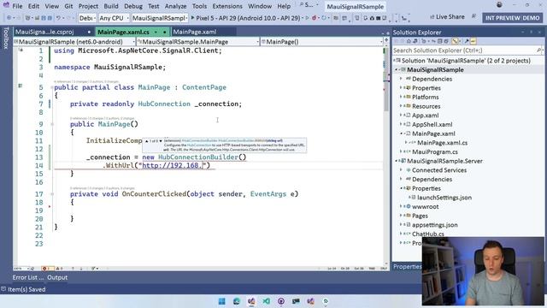Open the MainPage() member navigation dropdown
Image resolution: width=547 pixels, height=308 pixels.
[x=321, y=42]
